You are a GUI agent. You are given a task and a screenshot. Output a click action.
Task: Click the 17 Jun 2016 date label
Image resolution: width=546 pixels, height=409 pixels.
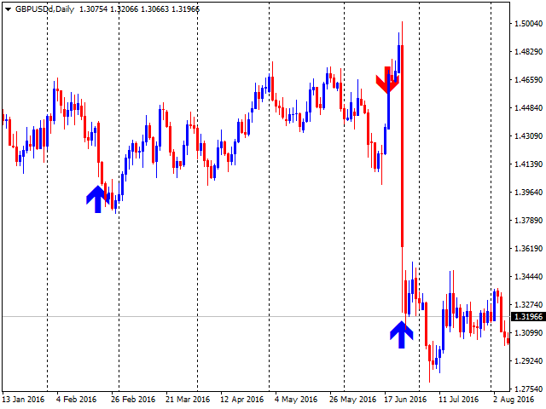point(405,399)
